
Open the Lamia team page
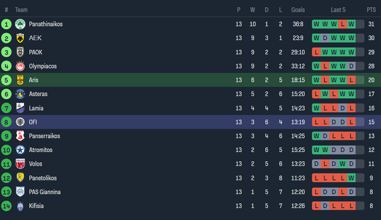(x=37, y=108)
